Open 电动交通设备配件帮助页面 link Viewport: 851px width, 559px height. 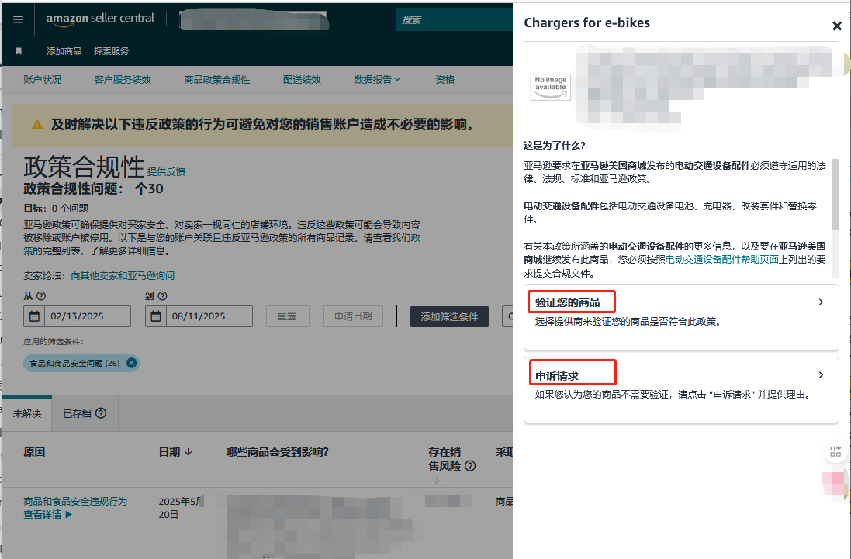pos(721,260)
